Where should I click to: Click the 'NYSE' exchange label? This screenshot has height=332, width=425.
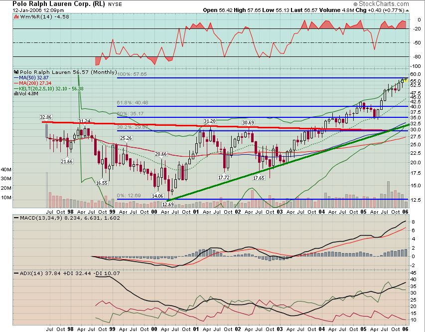115,4
